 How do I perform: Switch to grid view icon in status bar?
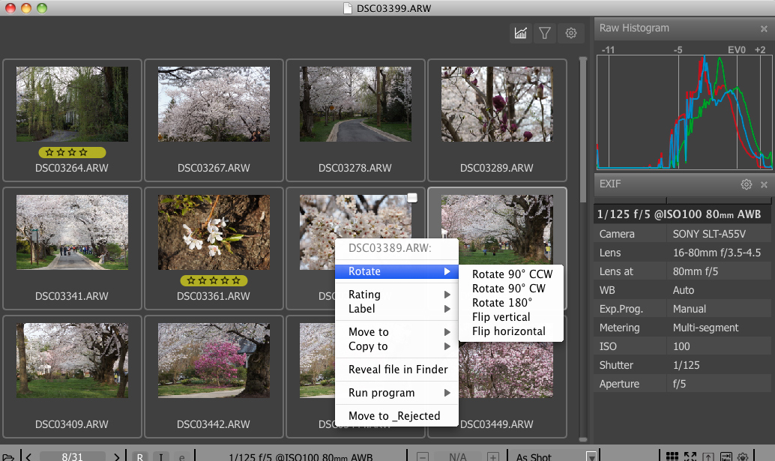pos(672,456)
